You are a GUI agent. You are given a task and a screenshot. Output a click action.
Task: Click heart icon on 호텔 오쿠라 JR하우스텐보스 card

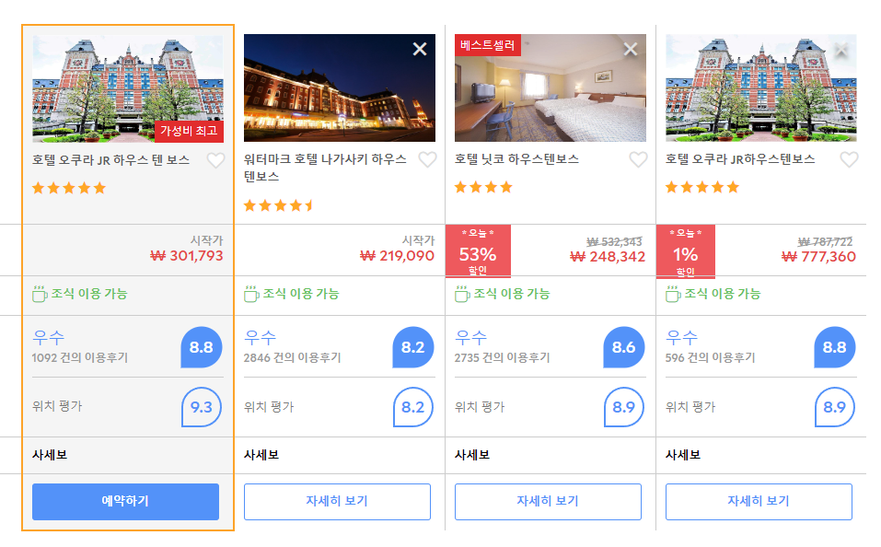coord(849,160)
